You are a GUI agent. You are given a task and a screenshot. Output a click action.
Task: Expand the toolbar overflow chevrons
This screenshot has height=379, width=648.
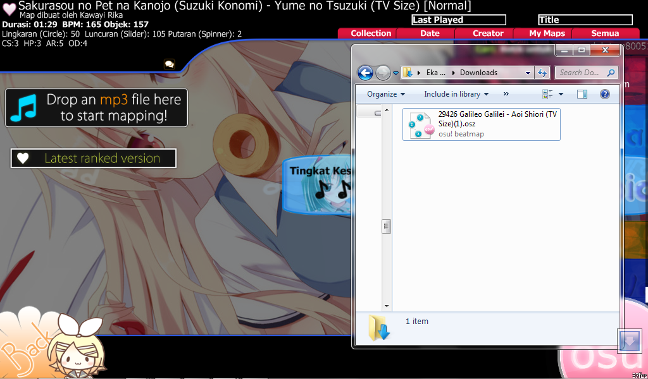point(506,94)
